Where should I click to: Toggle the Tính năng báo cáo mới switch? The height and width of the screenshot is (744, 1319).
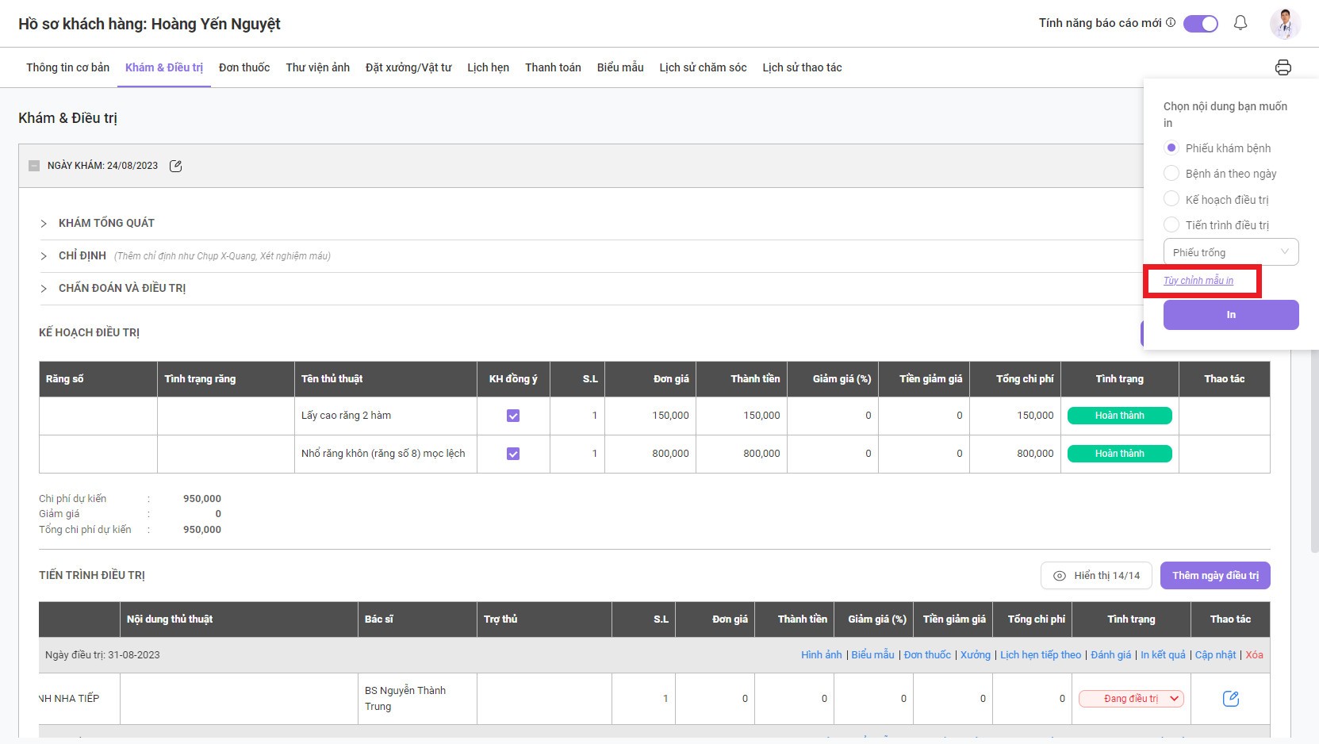(x=1200, y=24)
